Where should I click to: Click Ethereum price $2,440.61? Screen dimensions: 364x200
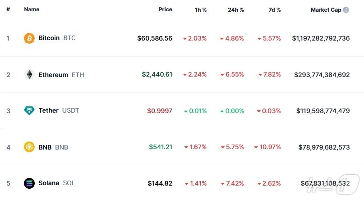coord(157,75)
